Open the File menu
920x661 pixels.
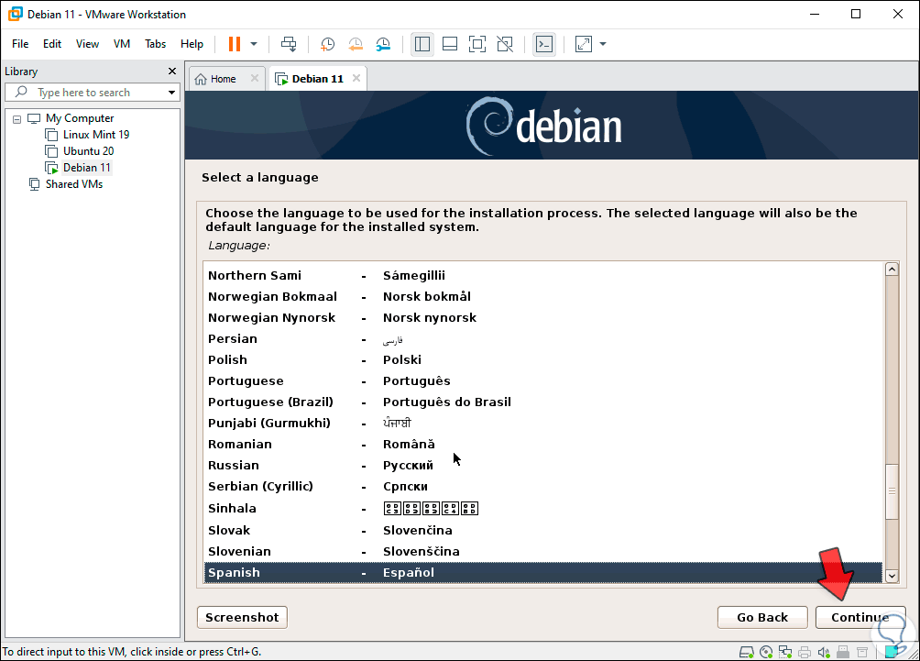[x=20, y=44]
